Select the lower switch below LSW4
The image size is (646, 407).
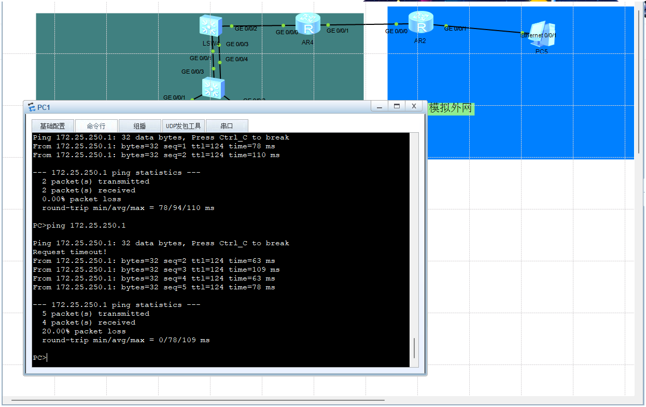click(213, 88)
